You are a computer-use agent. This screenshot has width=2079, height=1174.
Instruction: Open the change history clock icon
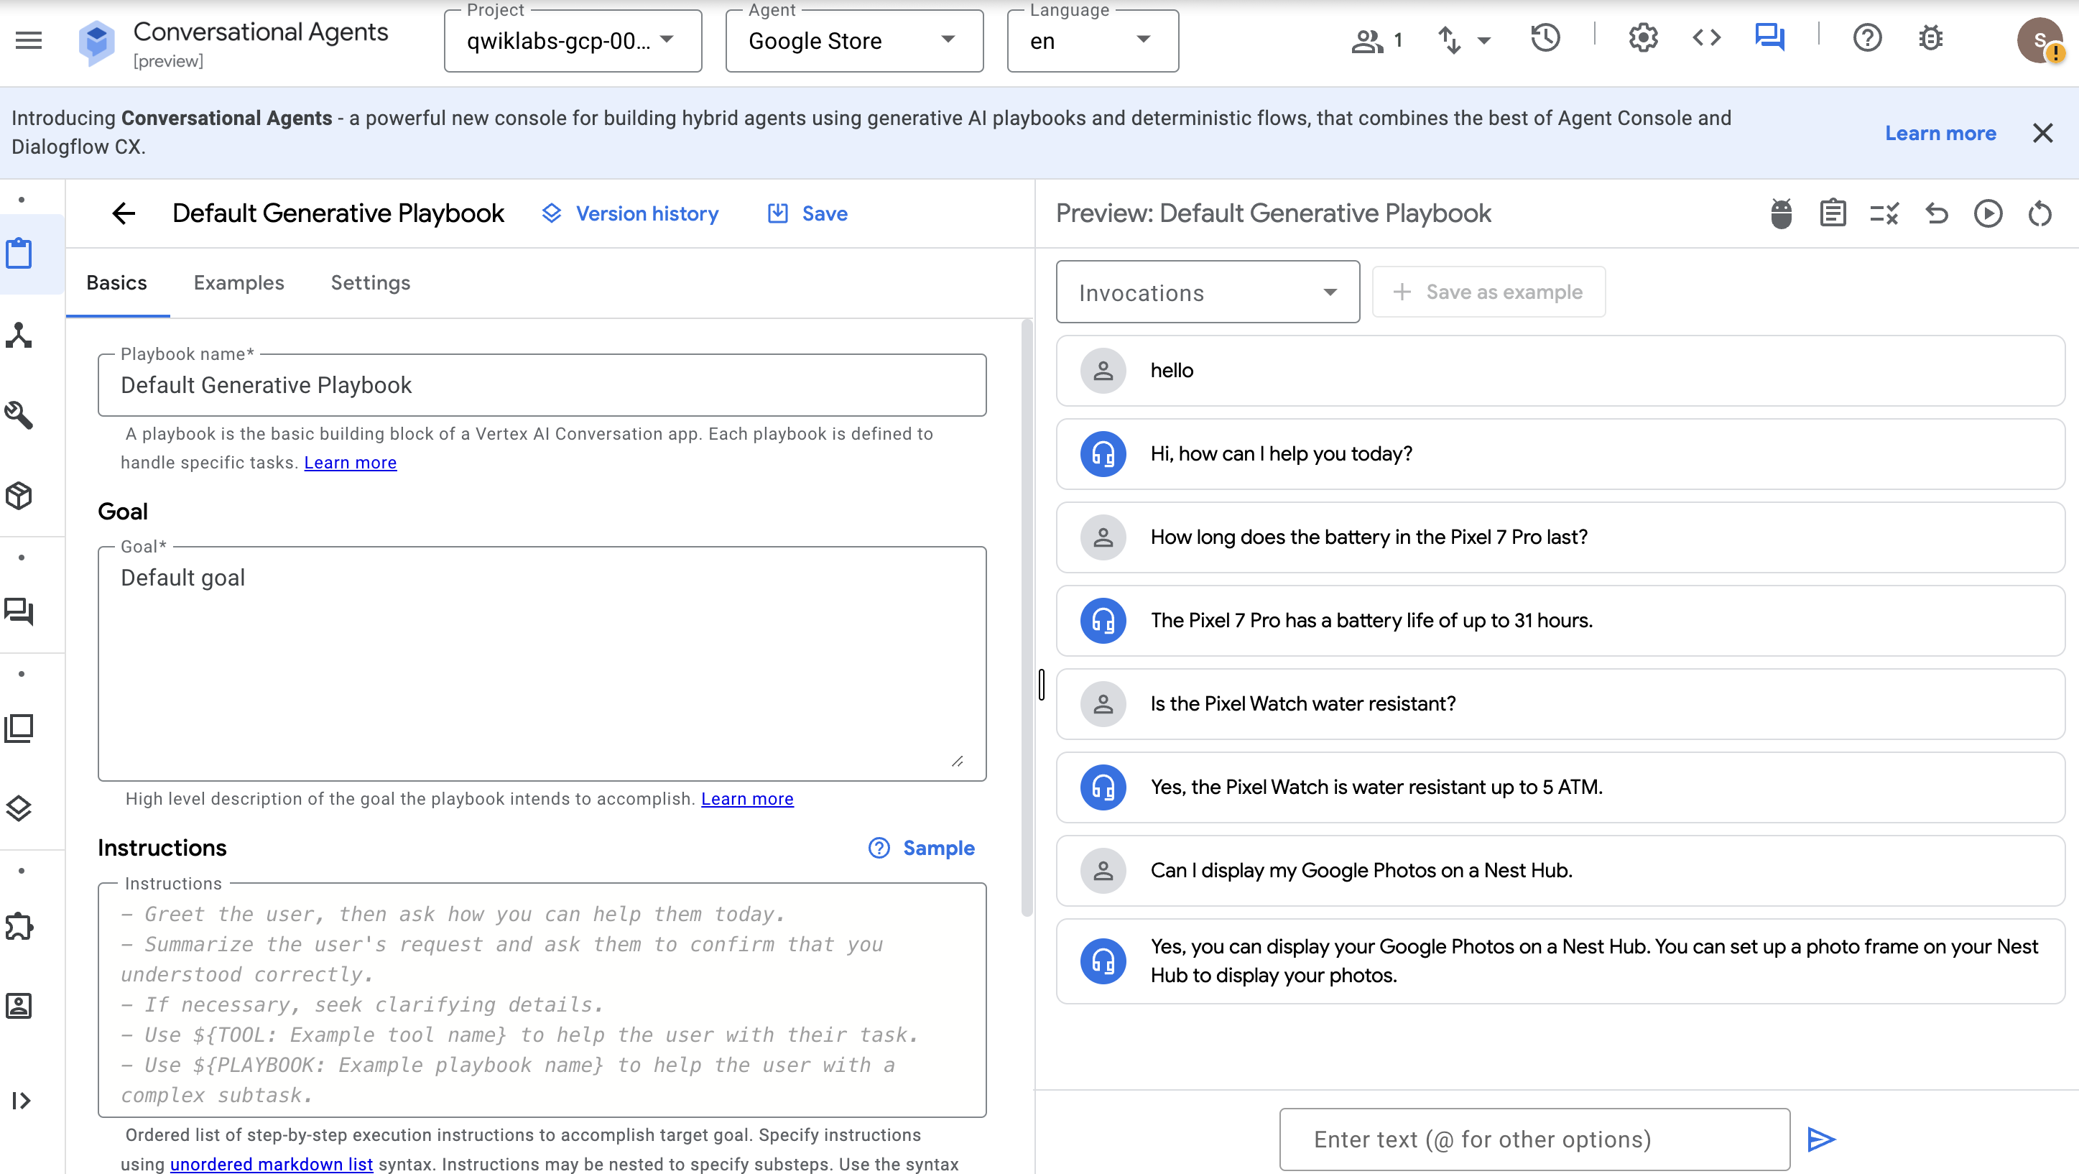(1545, 38)
